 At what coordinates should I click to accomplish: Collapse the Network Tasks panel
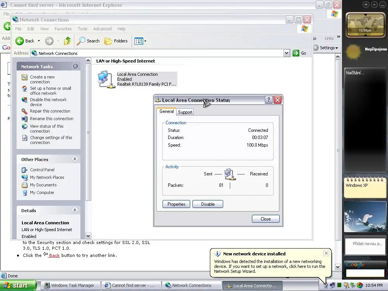75,66
